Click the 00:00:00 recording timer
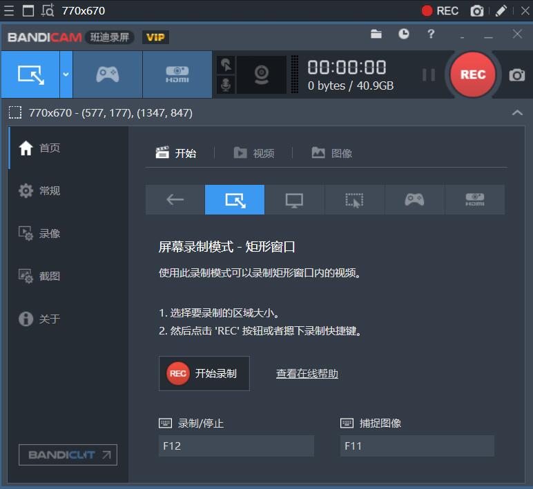533x489 pixels. coord(347,67)
